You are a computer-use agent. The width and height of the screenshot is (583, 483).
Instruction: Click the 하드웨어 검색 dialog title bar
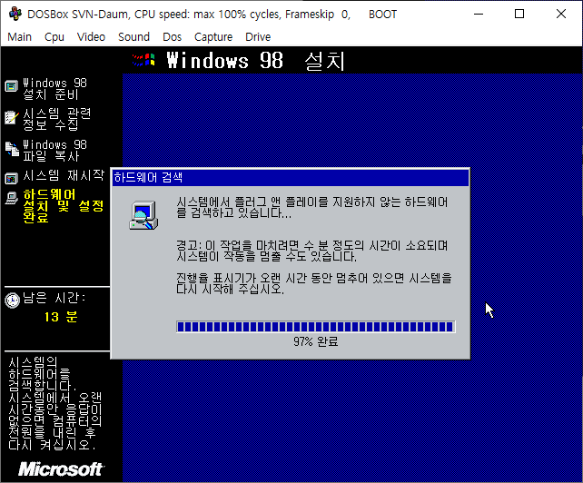(291, 177)
